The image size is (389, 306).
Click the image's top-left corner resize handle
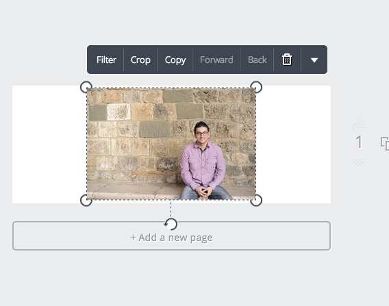86,88
